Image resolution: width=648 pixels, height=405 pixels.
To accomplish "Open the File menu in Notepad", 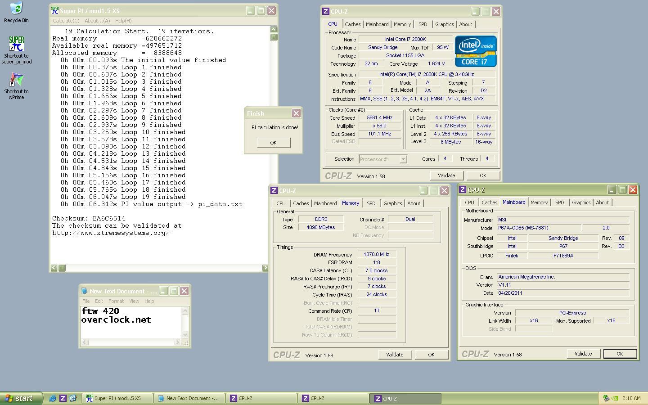I will click(86, 301).
